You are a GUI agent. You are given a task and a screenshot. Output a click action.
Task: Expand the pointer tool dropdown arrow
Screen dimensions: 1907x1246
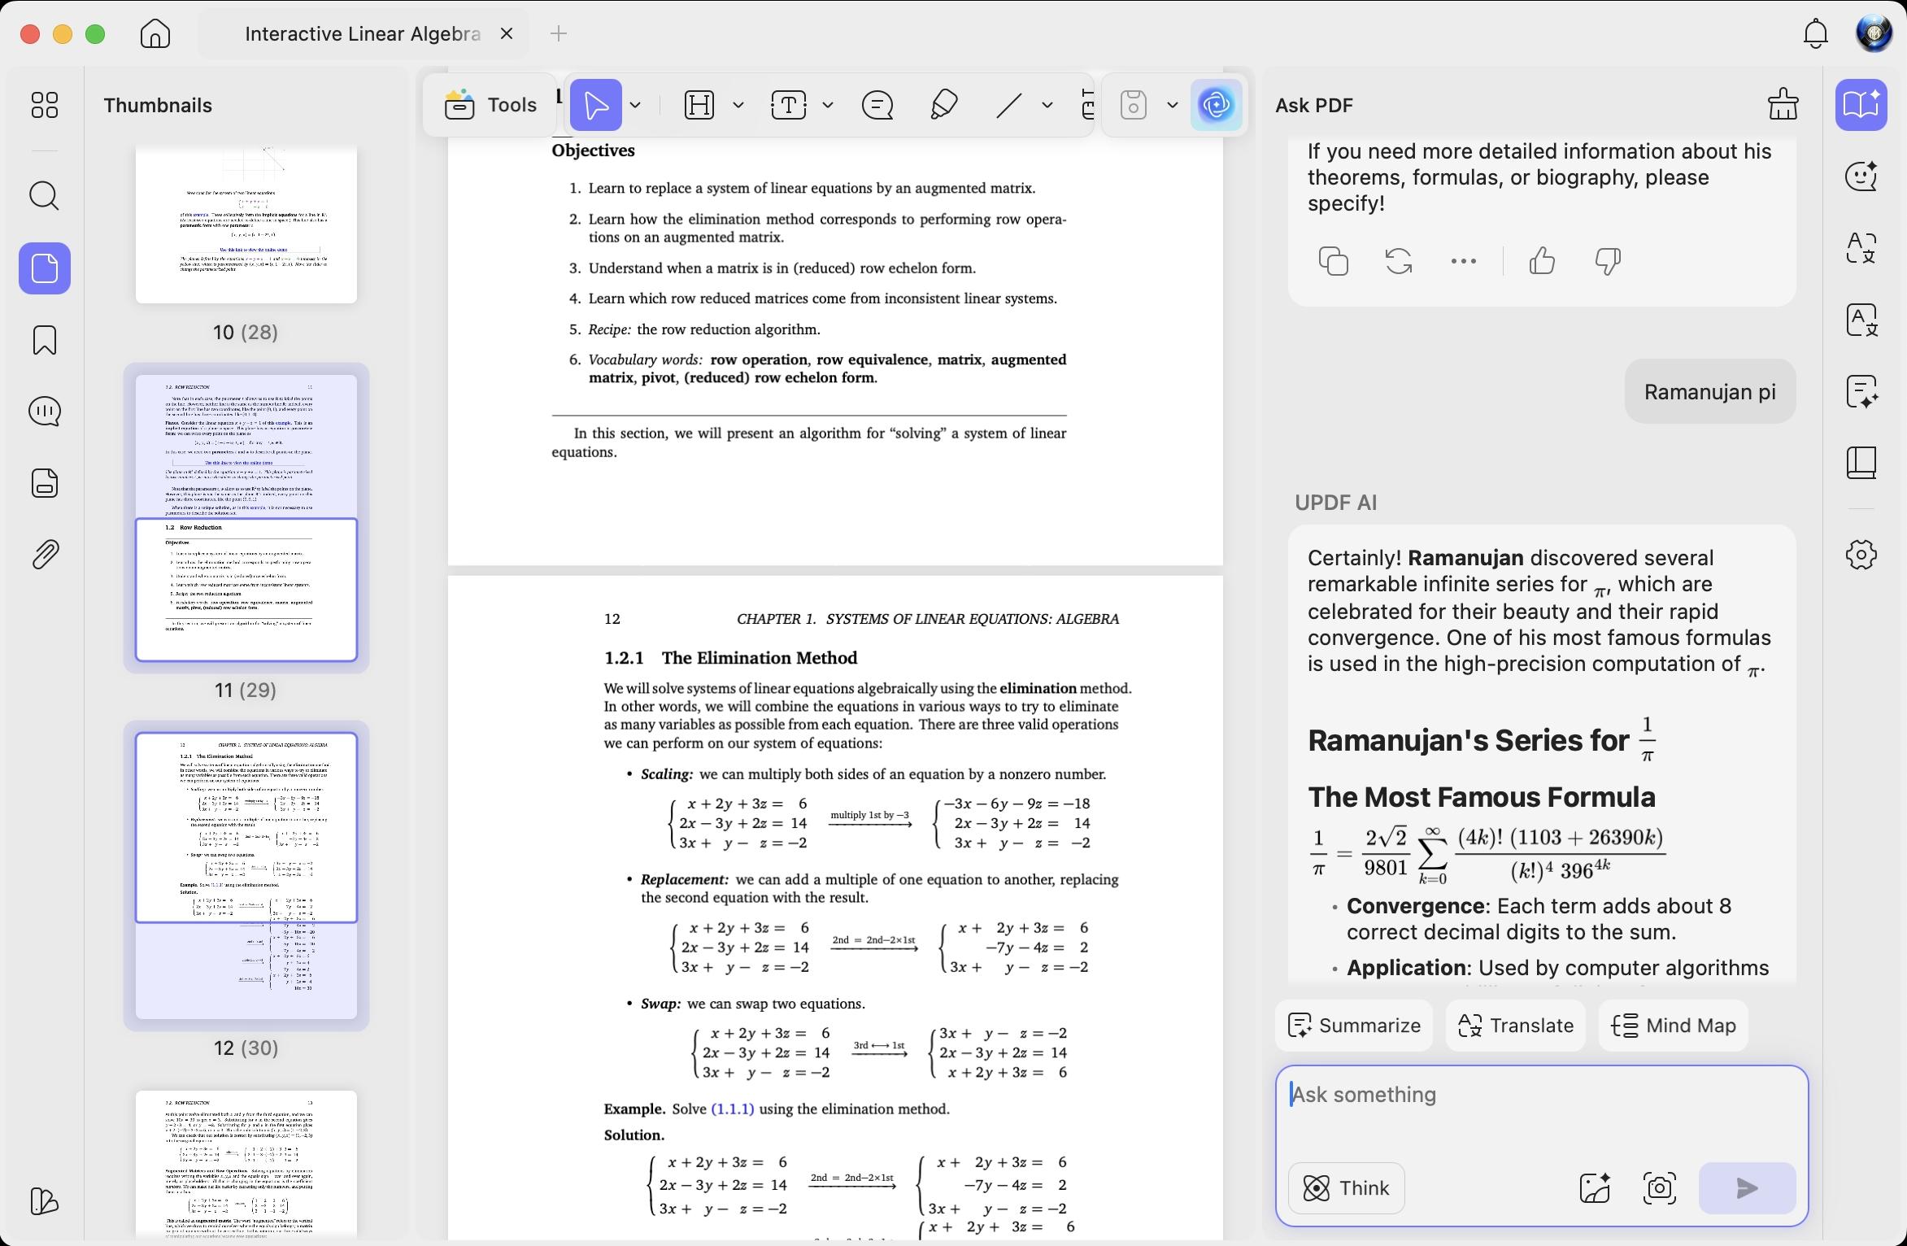(636, 105)
